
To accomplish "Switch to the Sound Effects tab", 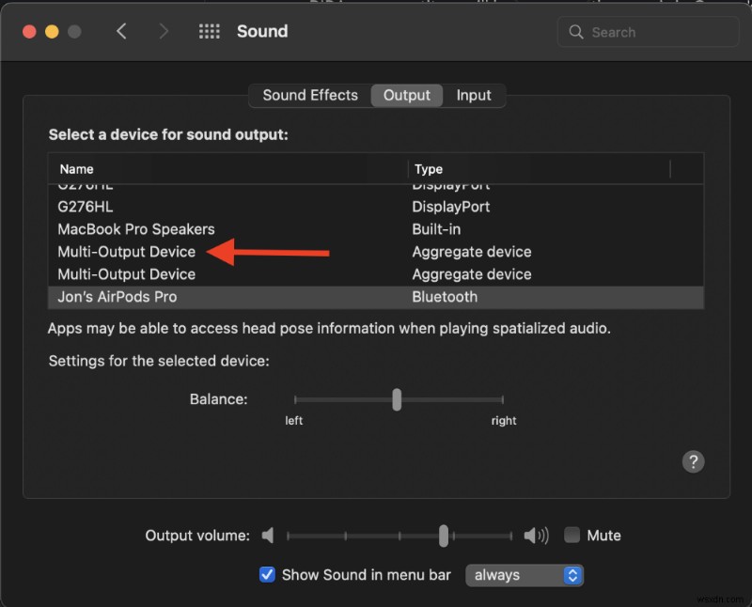I will (x=310, y=95).
